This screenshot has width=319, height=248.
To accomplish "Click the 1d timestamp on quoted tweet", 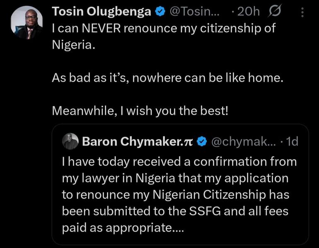I will coord(292,142).
